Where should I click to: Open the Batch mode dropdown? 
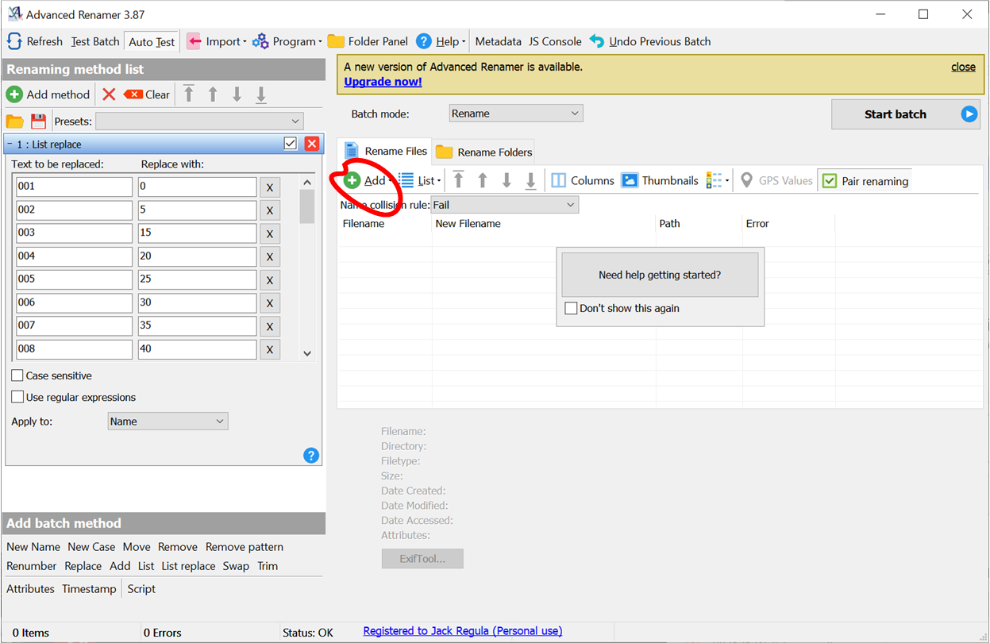click(516, 114)
